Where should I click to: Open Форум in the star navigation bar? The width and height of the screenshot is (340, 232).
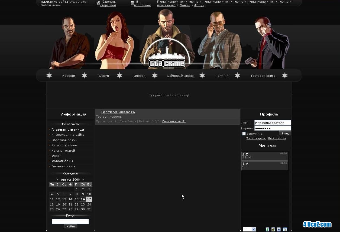click(104, 76)
